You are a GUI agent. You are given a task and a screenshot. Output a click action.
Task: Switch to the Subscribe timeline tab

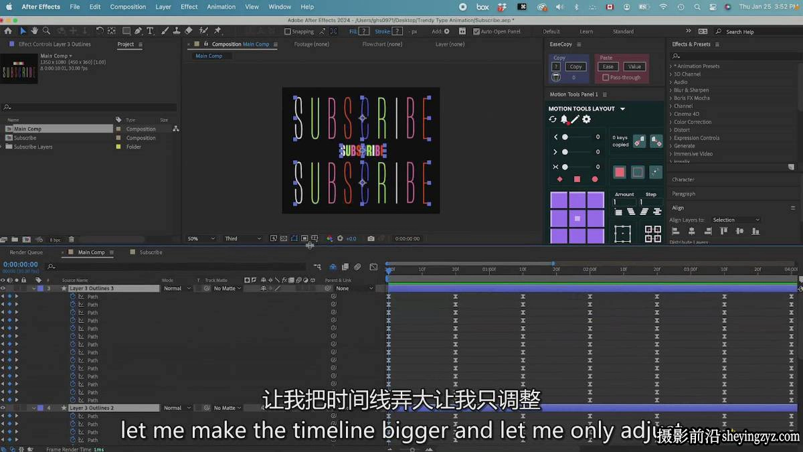[151, 252]
